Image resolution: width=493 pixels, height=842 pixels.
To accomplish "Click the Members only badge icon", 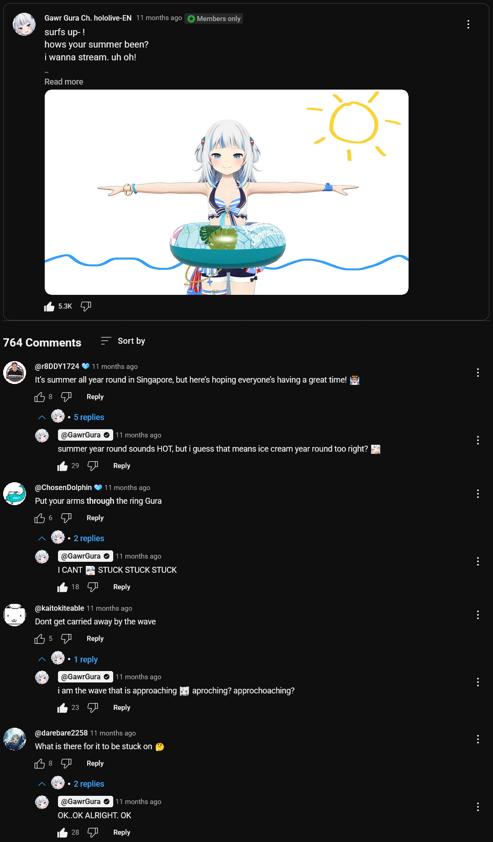I will [192, 19].
